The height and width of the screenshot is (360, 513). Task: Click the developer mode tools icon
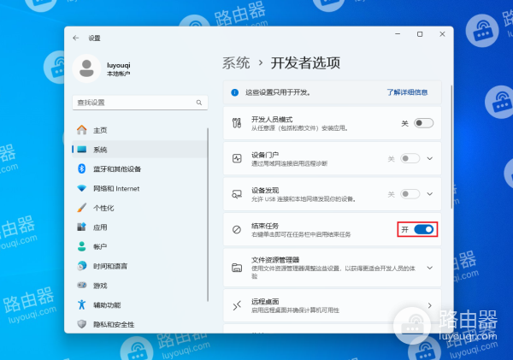click(237, 123)
